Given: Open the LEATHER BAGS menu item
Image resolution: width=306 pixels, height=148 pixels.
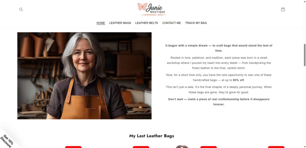Looking at the screenshot, I should [120, 23].
